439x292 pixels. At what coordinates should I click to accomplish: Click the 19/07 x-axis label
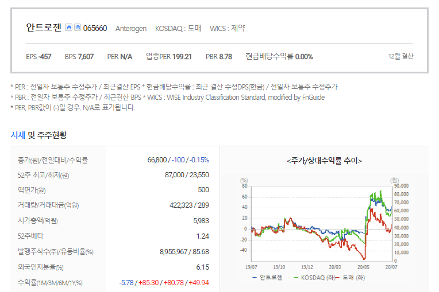251,267
